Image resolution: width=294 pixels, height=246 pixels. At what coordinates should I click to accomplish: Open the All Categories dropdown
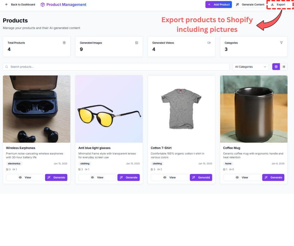(x=250, y=66)
